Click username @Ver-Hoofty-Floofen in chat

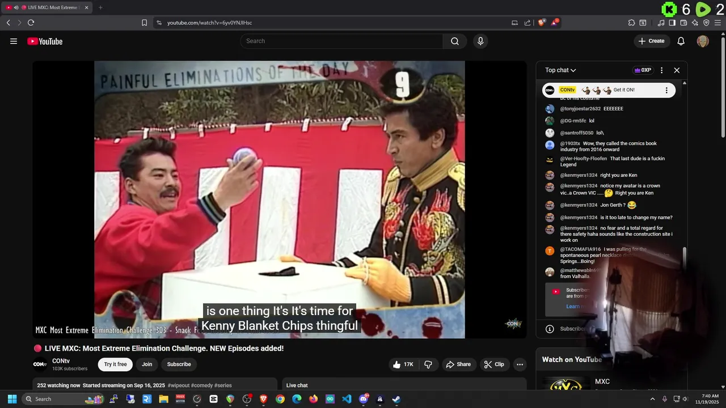tap(584, 159)
